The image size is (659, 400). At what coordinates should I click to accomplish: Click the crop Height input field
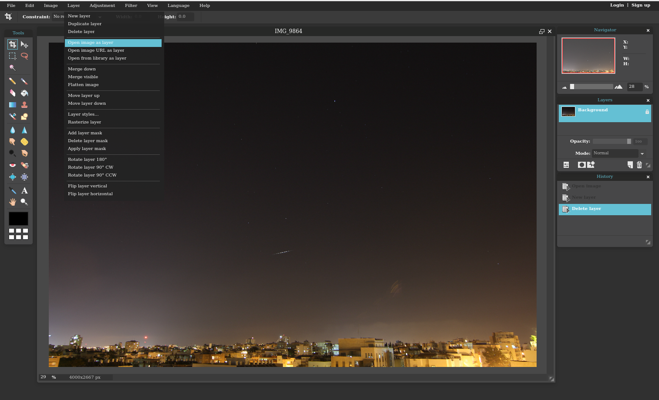(186, 17)
